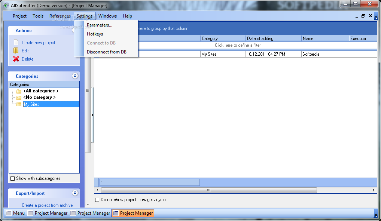Click the Softpedia name cell

tap(325, 54)
